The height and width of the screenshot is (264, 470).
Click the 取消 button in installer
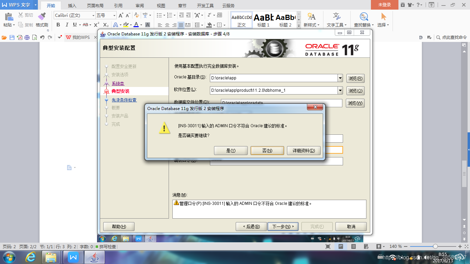(x=351, y=227)
